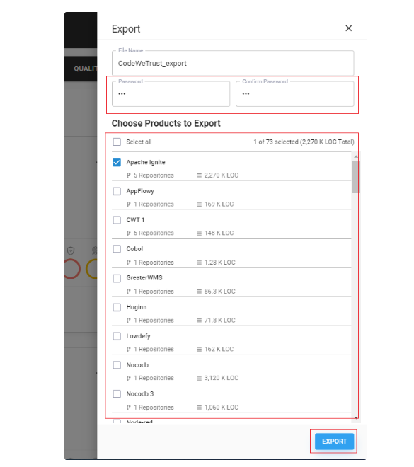Click the Nocodb 3 product name
This screenshot has height=467, width=414.
click(140, 394)
